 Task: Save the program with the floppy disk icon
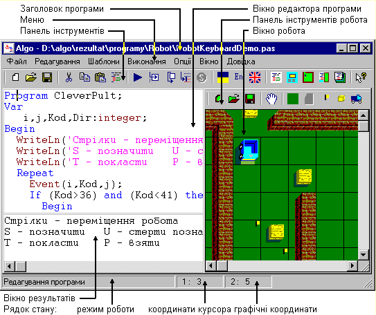click(x=47, y=77)
